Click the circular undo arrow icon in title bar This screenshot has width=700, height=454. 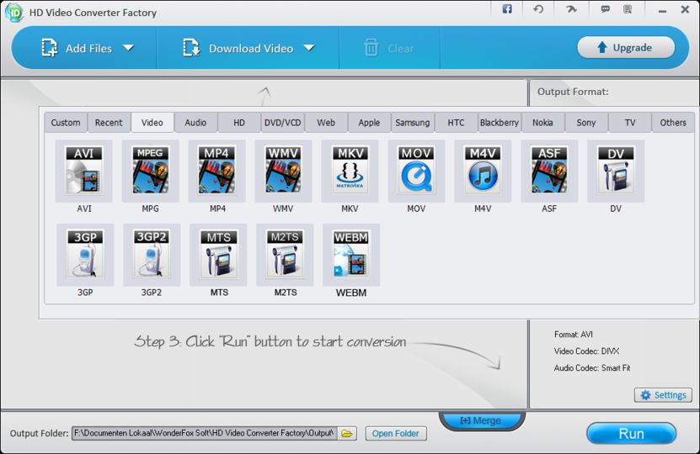pos(538,9)
